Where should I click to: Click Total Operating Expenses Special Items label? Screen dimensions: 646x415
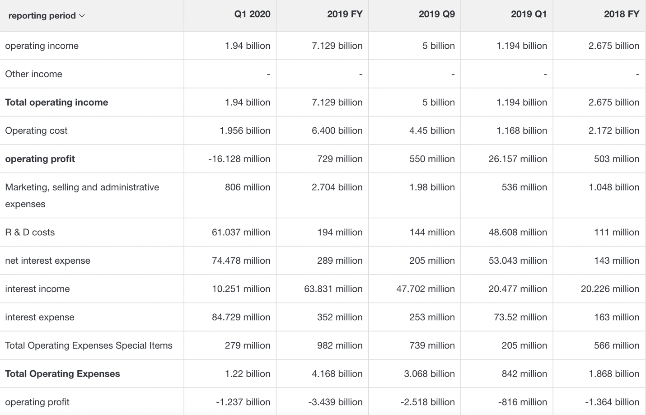89,345
